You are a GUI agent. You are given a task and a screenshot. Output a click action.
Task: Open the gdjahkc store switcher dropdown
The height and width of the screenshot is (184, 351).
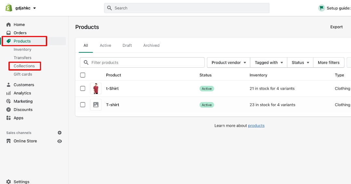click(x=26, y=8)
